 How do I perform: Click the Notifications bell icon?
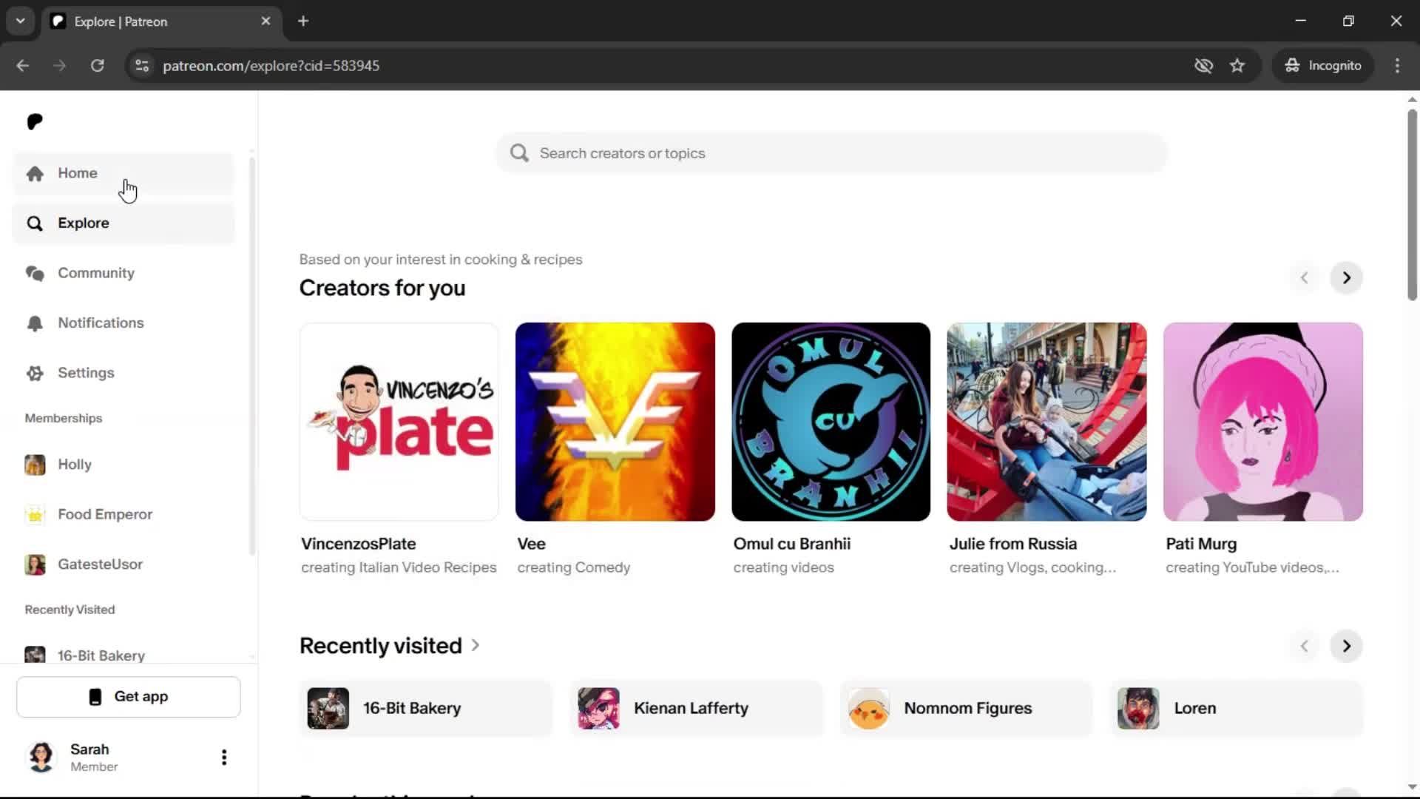(x=35, y=323)
